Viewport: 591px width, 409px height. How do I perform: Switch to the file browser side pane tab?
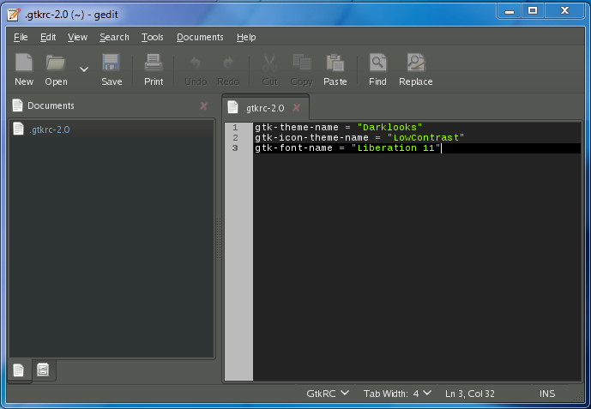pyautogui.click(x=42, y=370)
